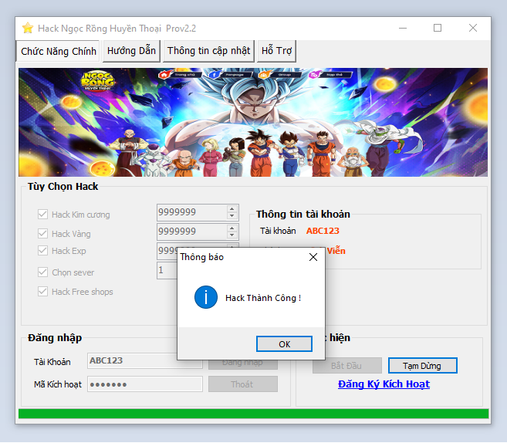Open the Đăng Ký Kích Hoạt link
The image size is (507, 443).
coord(384,384)
